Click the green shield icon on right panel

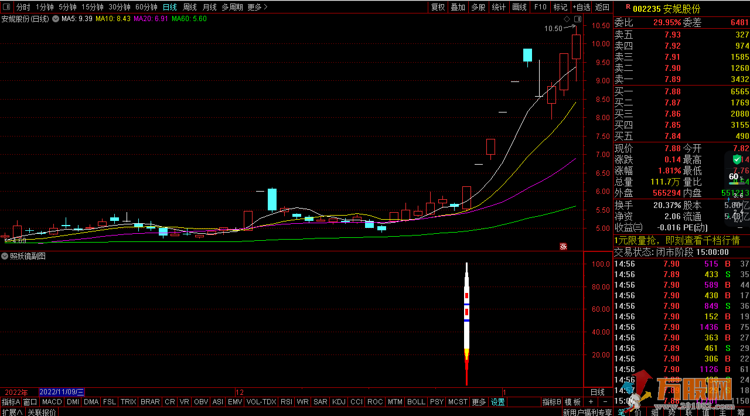coord(737,159)
